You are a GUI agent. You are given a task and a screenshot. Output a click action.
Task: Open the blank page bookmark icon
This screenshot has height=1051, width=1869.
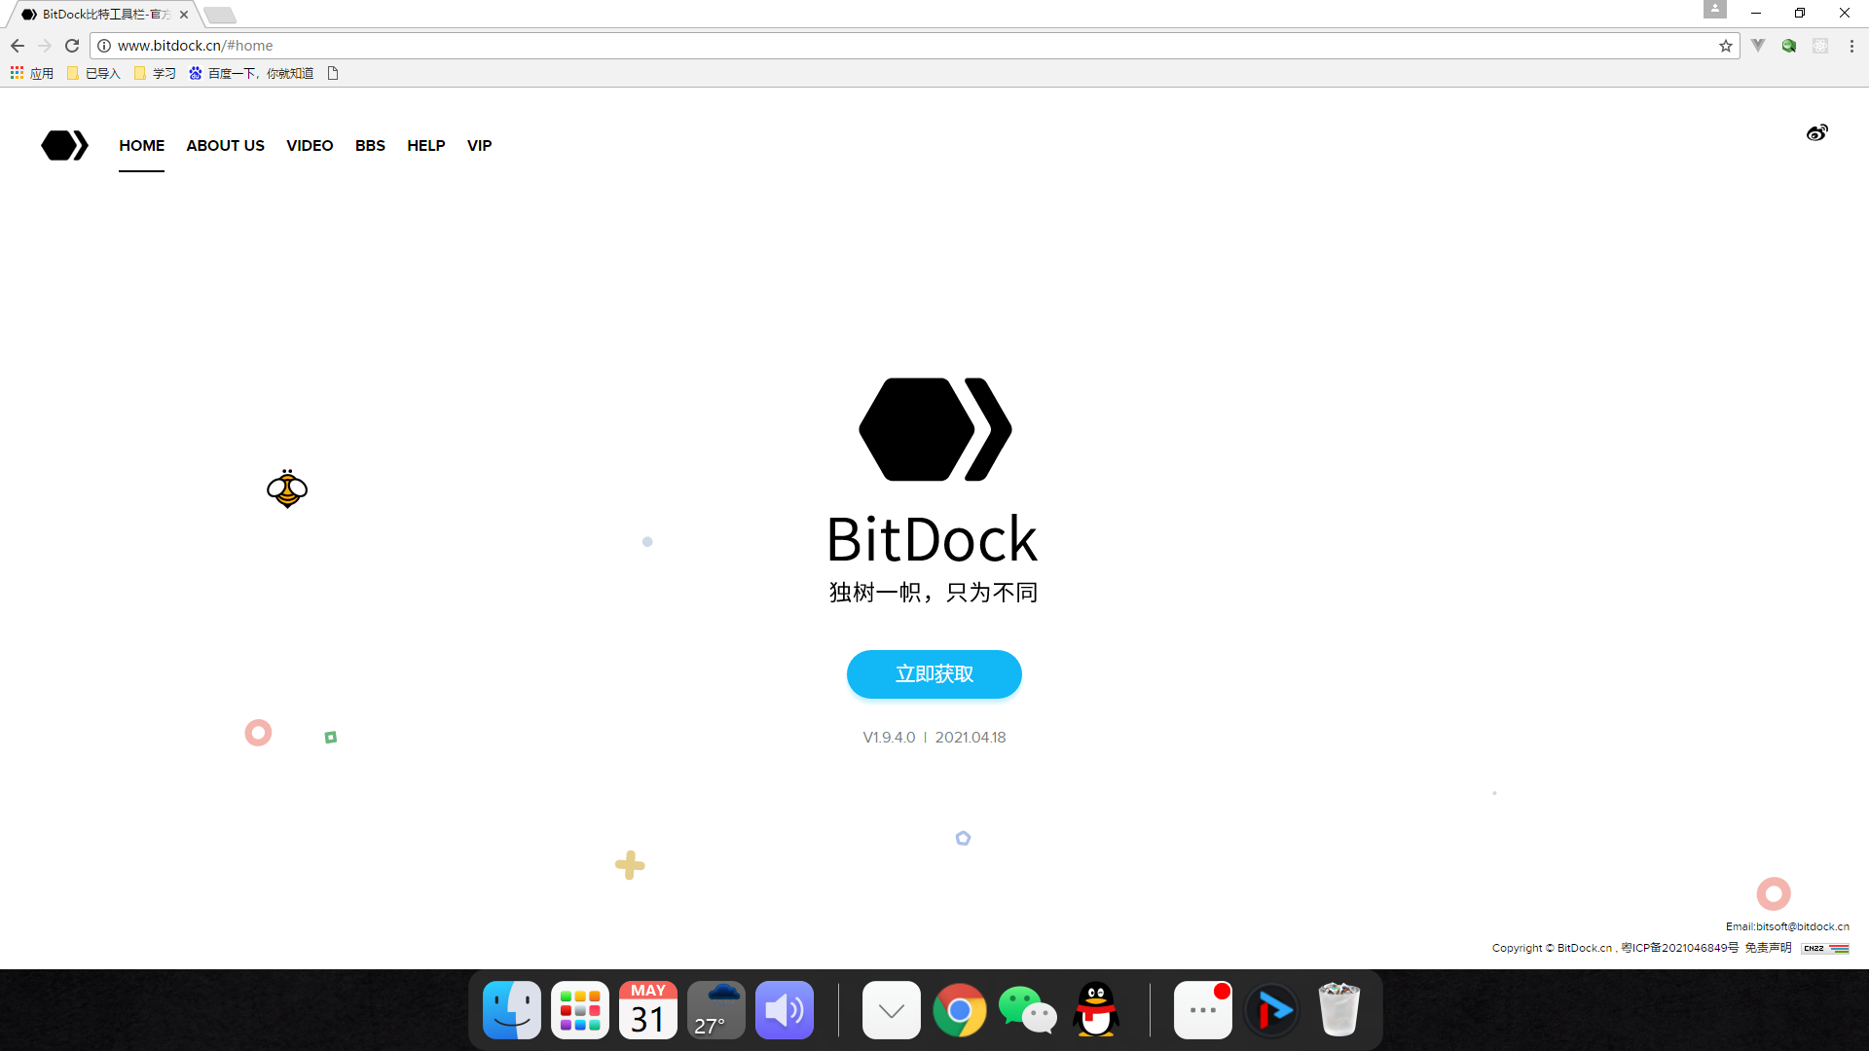(x=333, y=73)
